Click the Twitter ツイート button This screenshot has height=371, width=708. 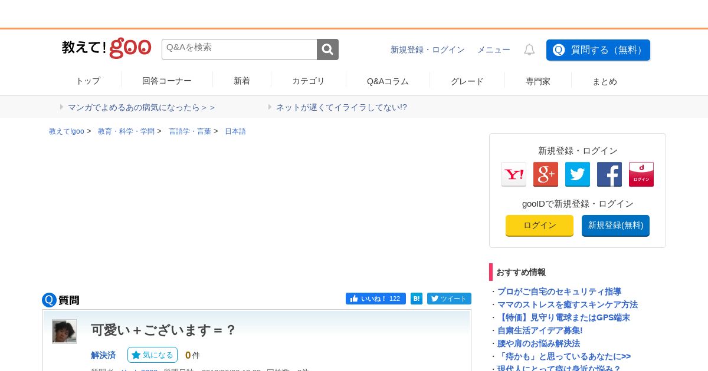(x=449, y=299)
